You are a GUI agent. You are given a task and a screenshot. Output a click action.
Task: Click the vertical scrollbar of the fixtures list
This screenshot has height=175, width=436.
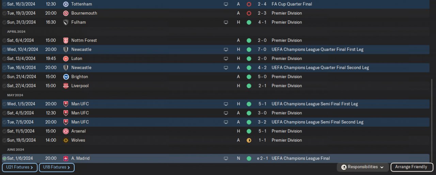point(431,121)
